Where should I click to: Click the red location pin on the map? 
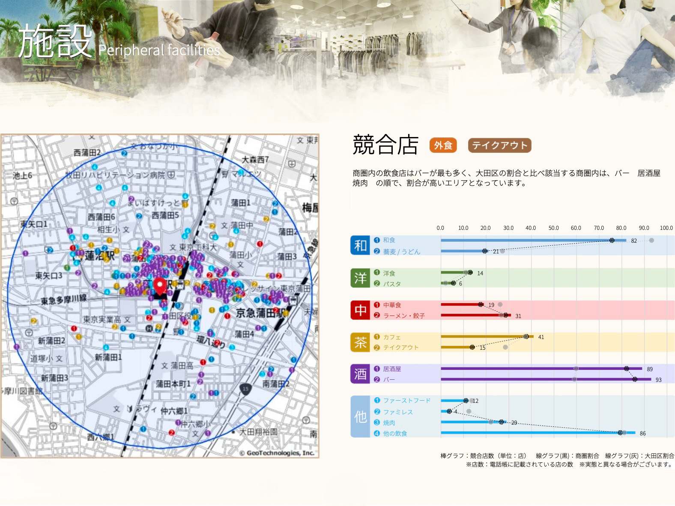pyautogui.click(x=160, y=286)
